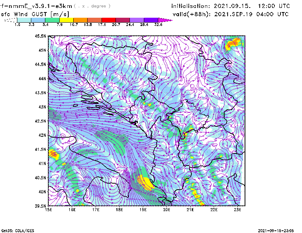Click the legend value 7.9
302x233 pixels.
tap(60, 25)
